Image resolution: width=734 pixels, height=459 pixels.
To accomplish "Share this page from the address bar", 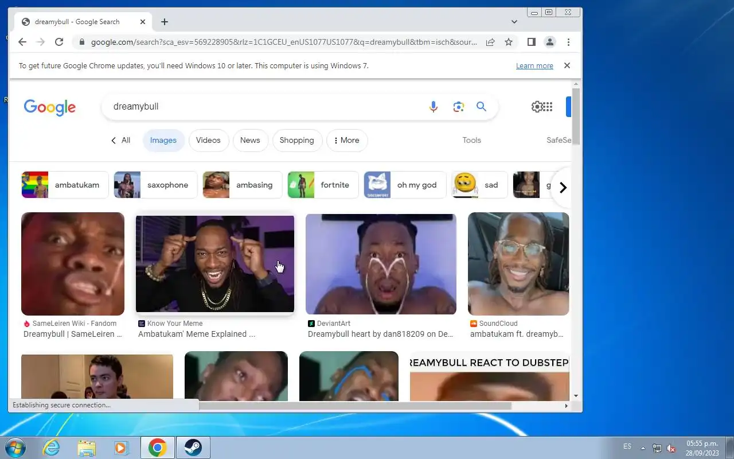I will 490,42.
